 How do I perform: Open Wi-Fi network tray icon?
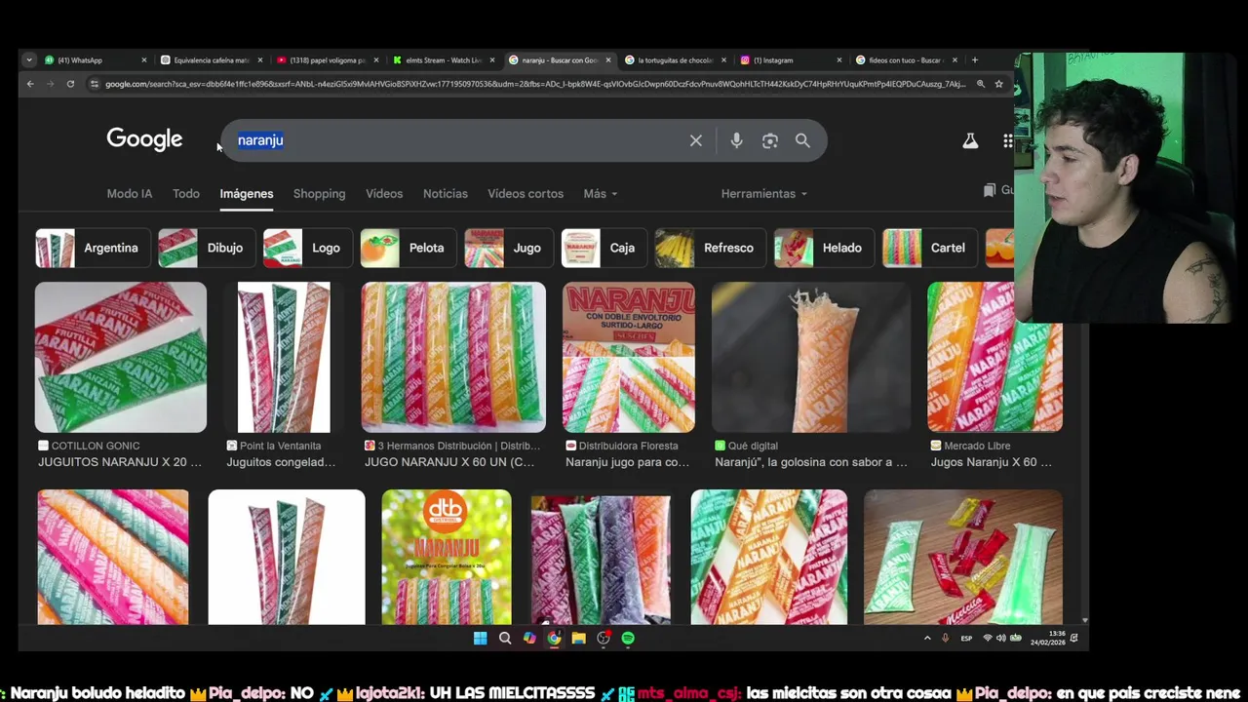coord(988,638)
